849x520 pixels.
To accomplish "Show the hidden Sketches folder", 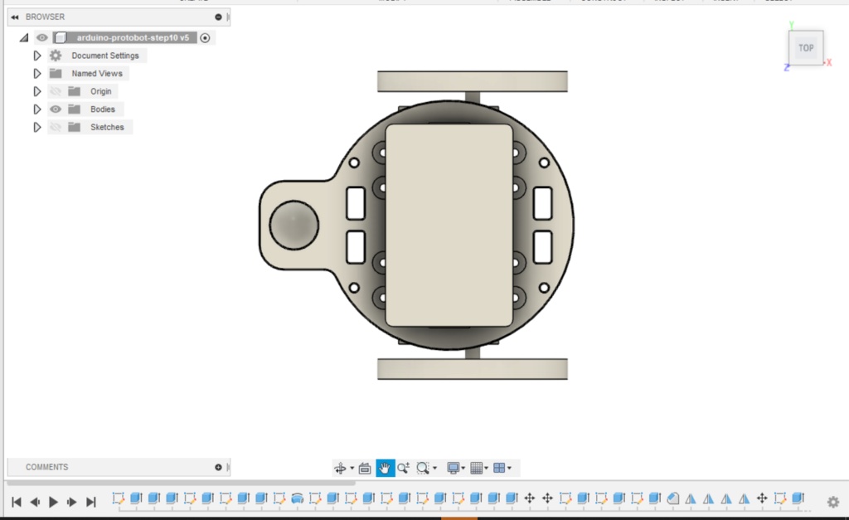I will point(56,127).
